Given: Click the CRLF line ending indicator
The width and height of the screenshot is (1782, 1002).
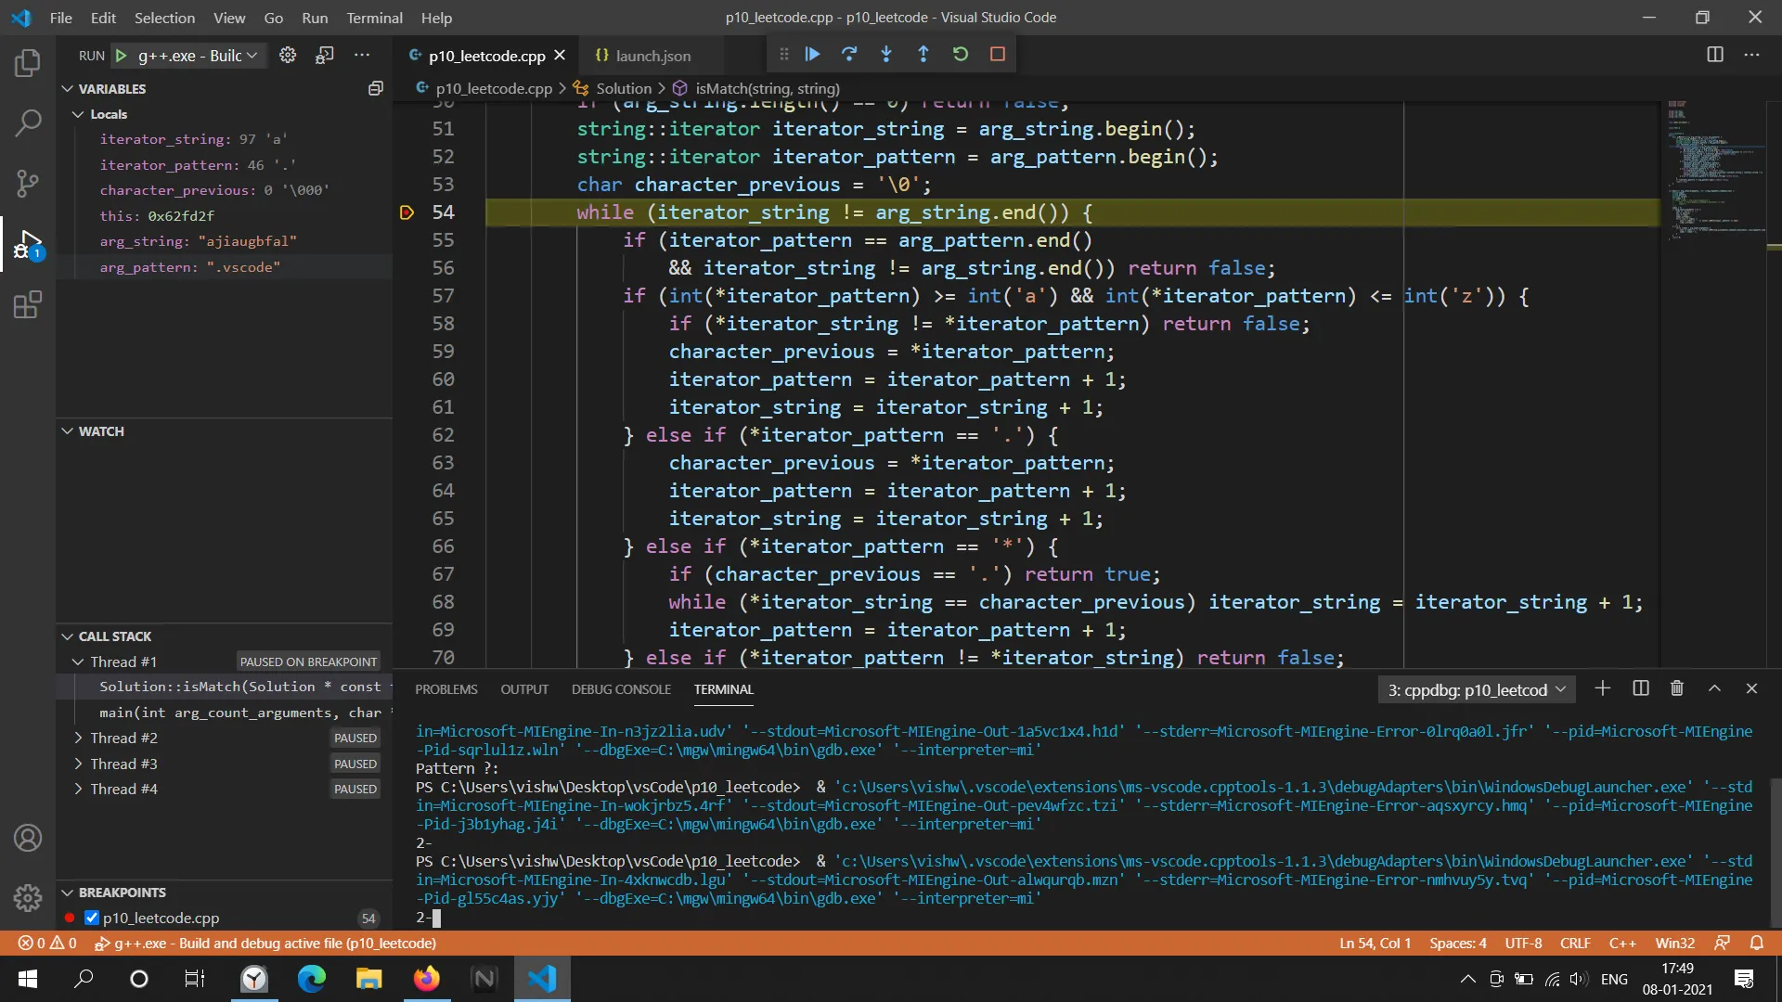Looking at the screenshot, I should point(1575,944).
